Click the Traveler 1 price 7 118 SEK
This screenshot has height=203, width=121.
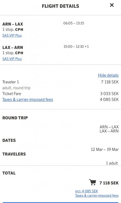click(110, 82)
